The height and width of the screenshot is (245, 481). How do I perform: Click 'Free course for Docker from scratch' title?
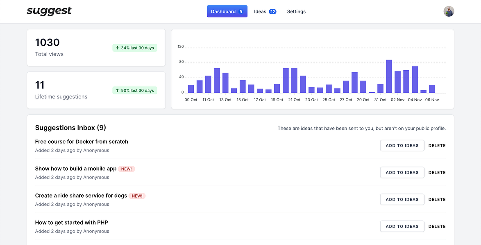pos(82,142)
